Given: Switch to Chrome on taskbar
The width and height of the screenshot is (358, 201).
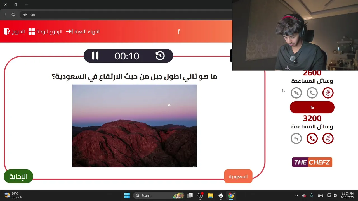Looking at the screenshot, I should point(231,195).
